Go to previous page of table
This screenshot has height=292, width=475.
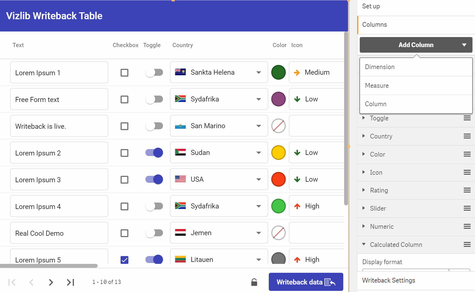pyautogui.click(x=31, y=282)
